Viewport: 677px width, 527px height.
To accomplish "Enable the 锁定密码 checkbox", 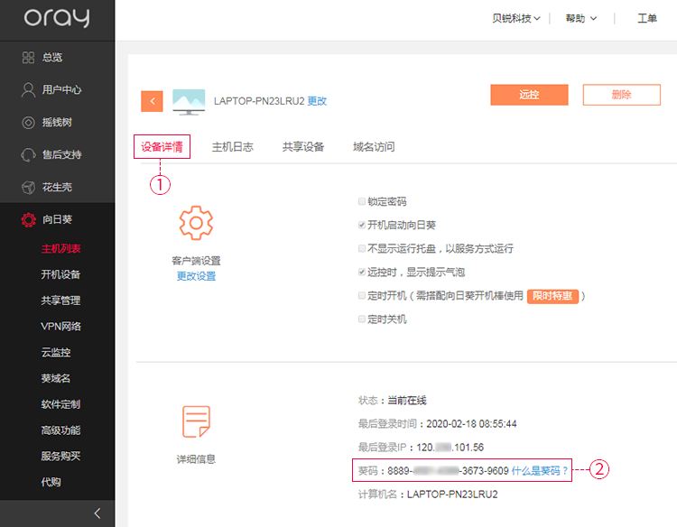I will tap(362, 201).
